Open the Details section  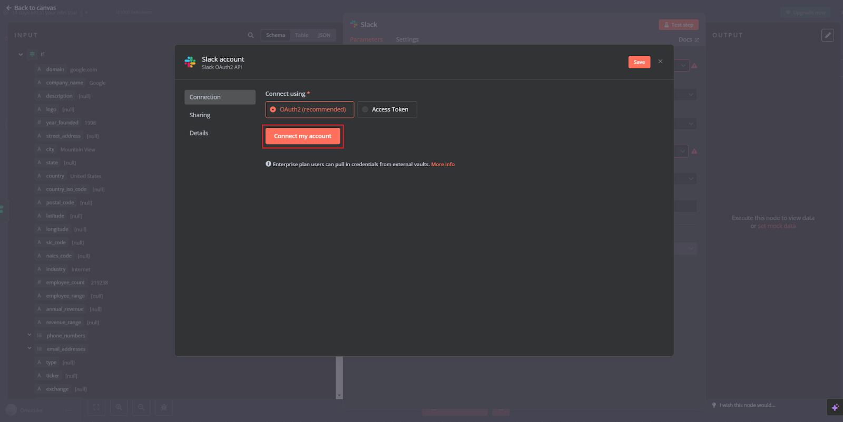point(199,133)
